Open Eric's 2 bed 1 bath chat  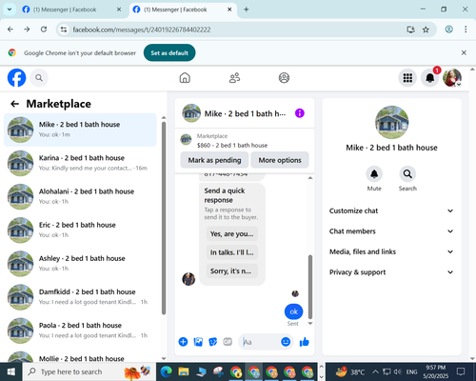pyautogui.click(x=80, y=230)
